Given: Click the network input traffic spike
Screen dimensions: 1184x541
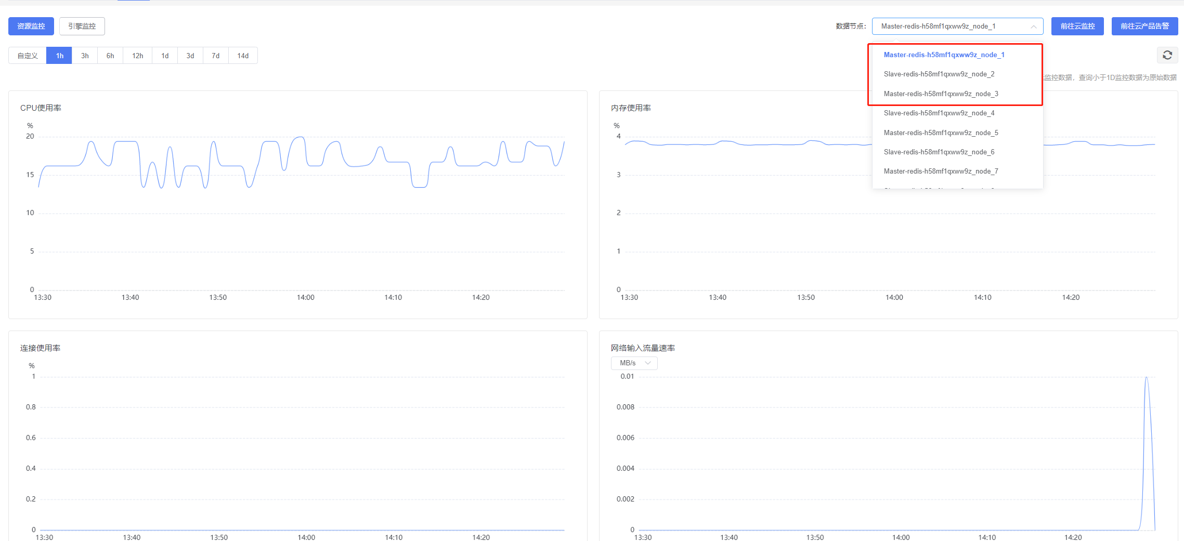Looking at the screenshot, I should coord(1147,379).
